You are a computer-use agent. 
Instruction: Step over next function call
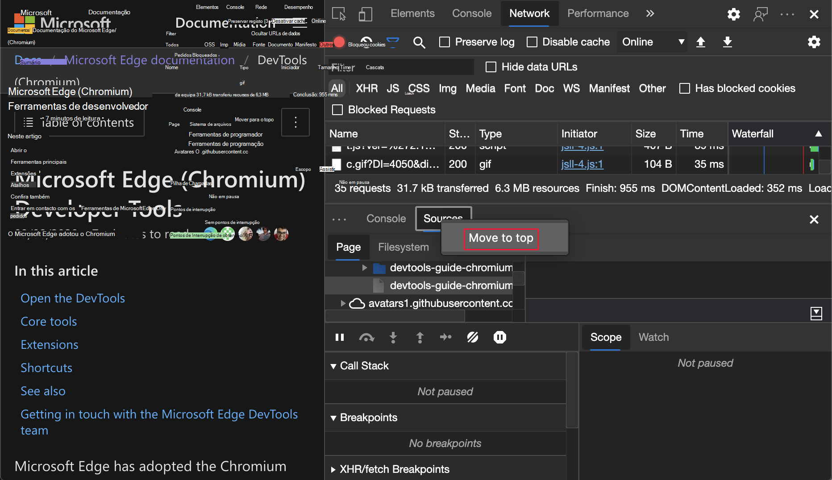point(366,337)
